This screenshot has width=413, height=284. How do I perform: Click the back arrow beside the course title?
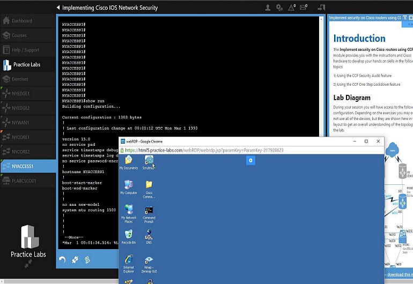coord(58,8)
